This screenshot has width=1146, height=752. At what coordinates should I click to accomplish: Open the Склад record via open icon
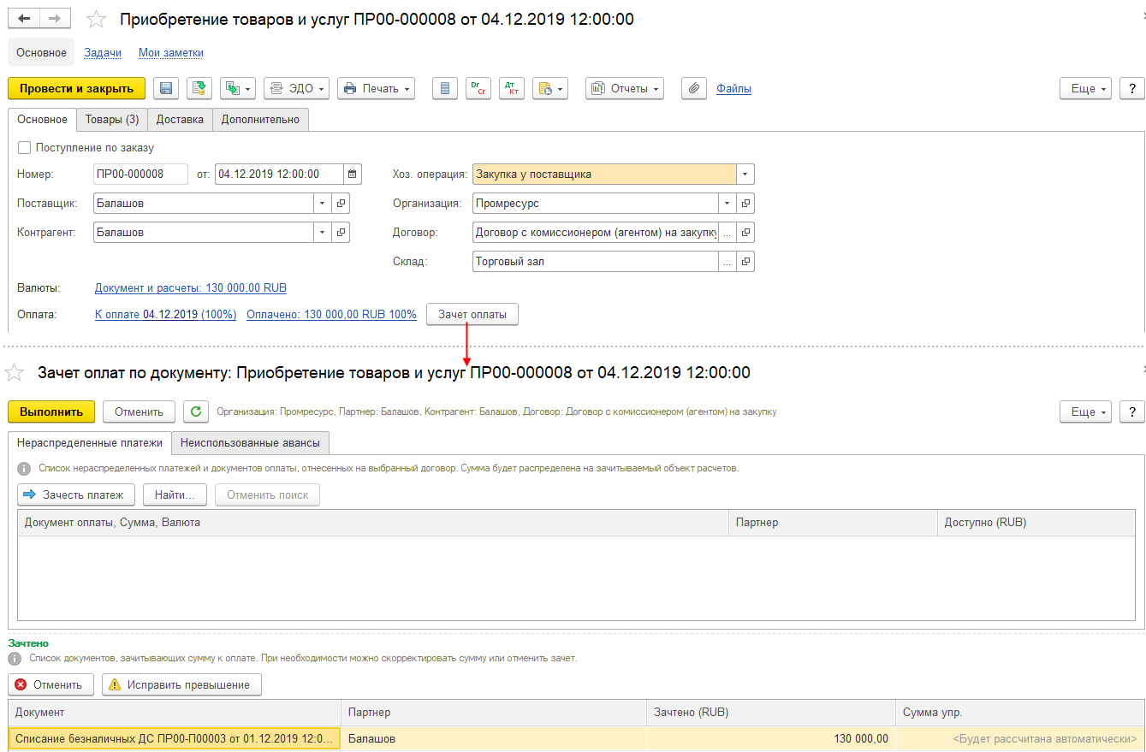point(745,261)
